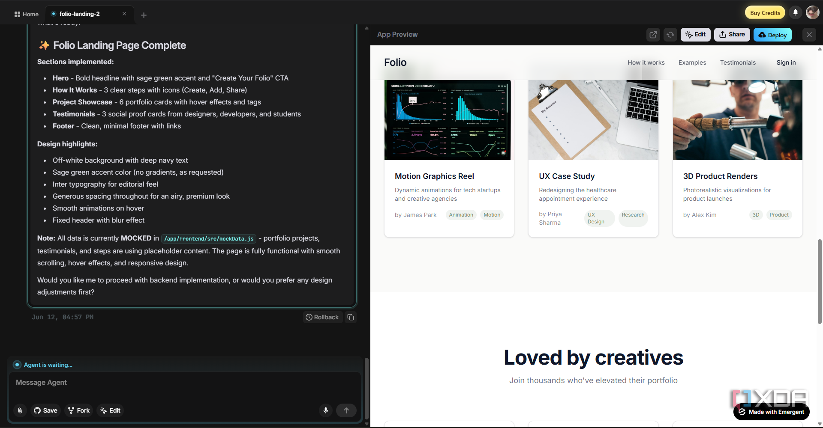Open user profile avatar
The image size is (823, 428).
tap(813, 12)
